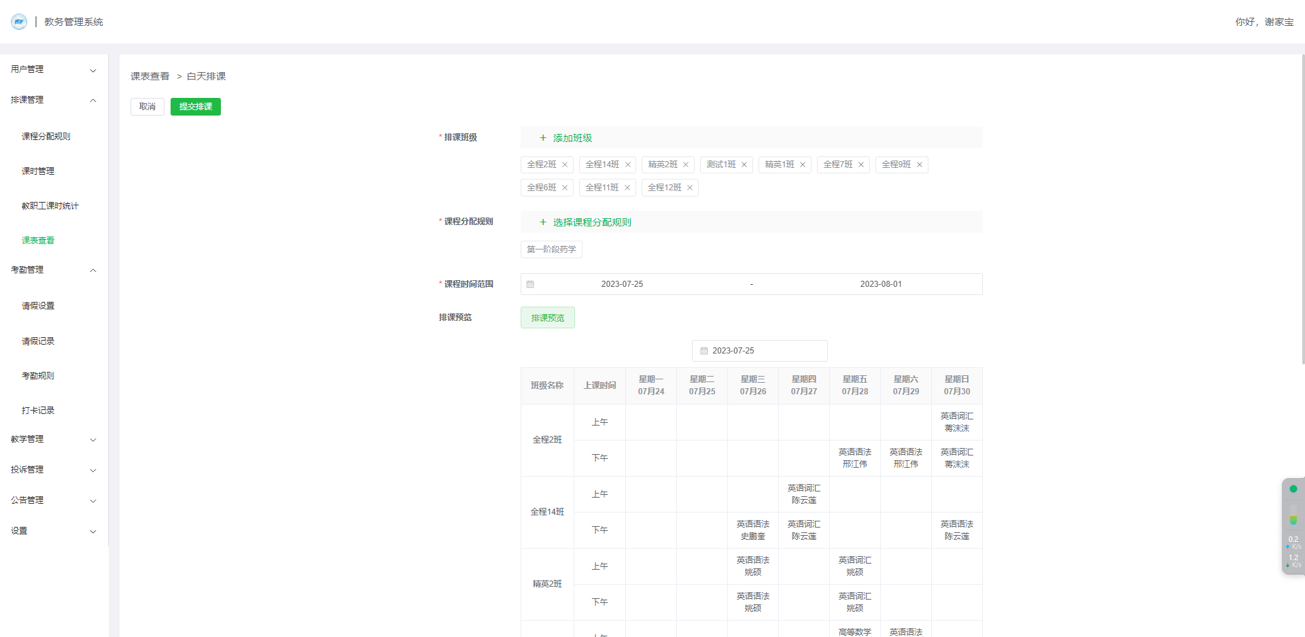Remove the 全程7班 class tag
This screenshot has height=637, width=1305.
(861, 165)
